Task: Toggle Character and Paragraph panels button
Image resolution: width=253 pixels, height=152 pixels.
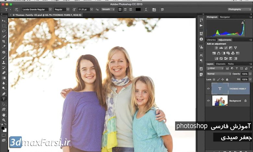Action: [154, 9]
